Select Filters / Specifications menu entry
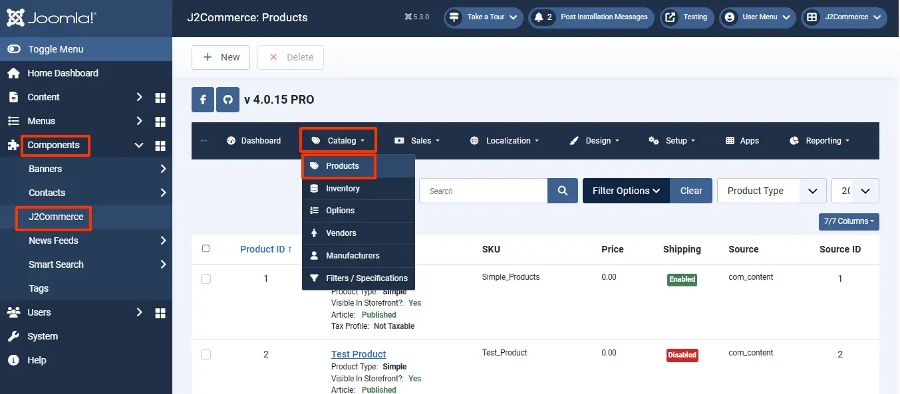The width and height of the screenshot is (900, 394). (359, 278)
